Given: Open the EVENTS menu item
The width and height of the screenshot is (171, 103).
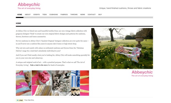Looking at the screenshot, I should click(x=36, y=15).
